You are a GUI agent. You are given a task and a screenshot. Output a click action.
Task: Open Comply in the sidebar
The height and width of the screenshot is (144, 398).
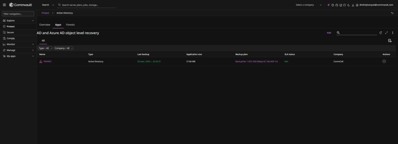[x=10, y=39]
